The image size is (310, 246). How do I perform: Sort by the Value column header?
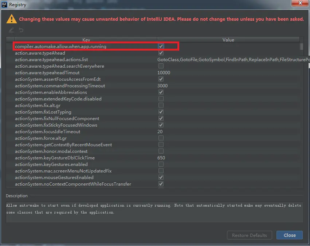(x=228, y=40)
